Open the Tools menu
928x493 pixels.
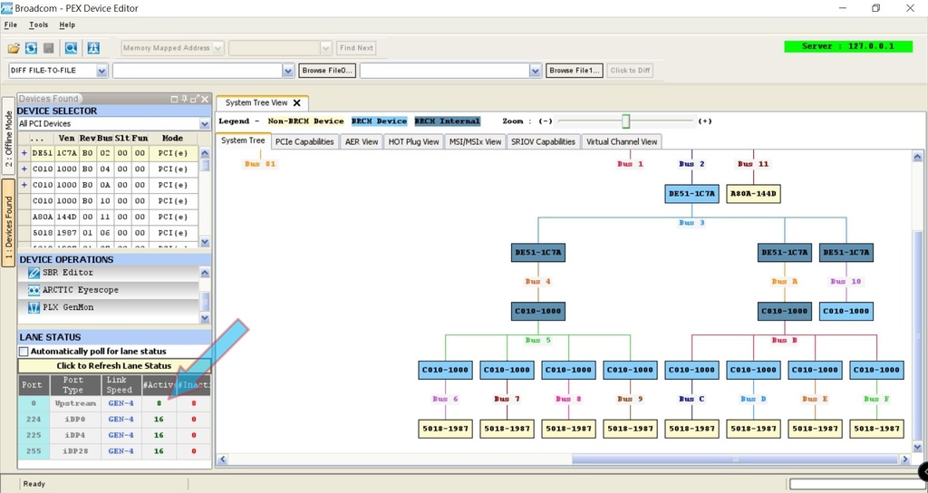point(38,24)
